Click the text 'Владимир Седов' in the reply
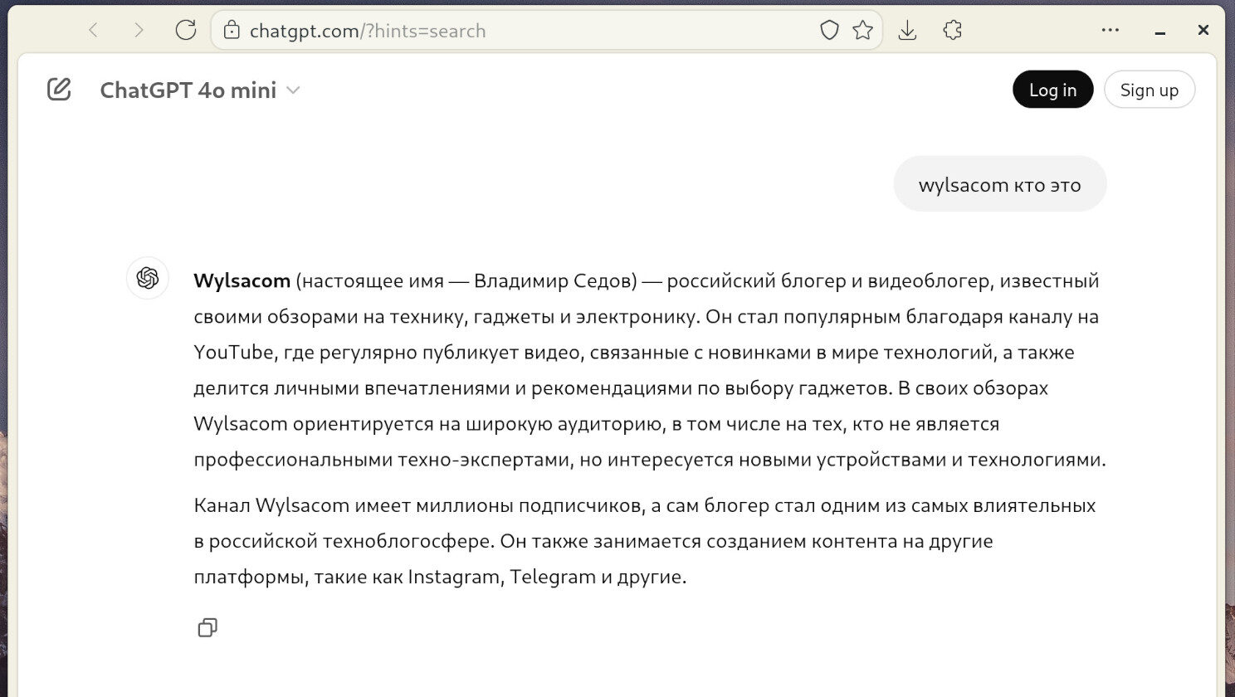Image resolution: width=1235 pixels, height=697 pixels. coord(552,280)
